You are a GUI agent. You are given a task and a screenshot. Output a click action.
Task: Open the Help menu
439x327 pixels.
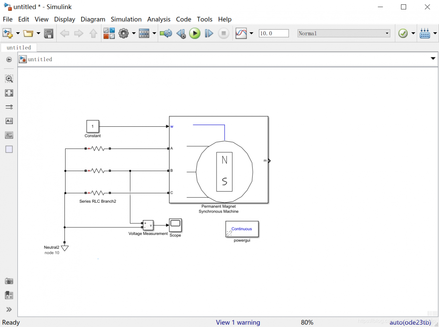(x=225, y=19)
